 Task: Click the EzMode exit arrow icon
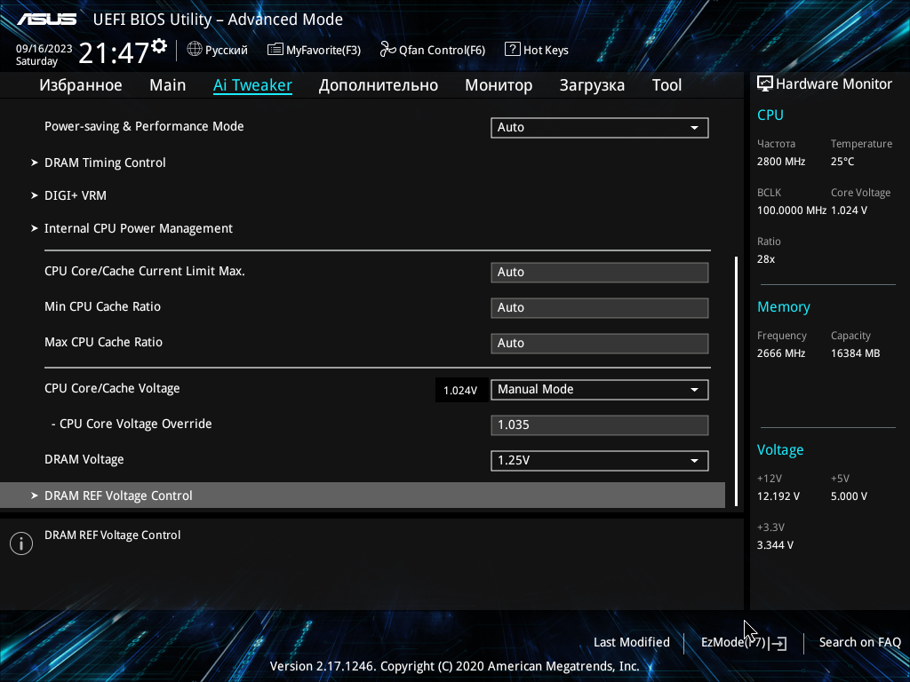[x=778, y=643]
